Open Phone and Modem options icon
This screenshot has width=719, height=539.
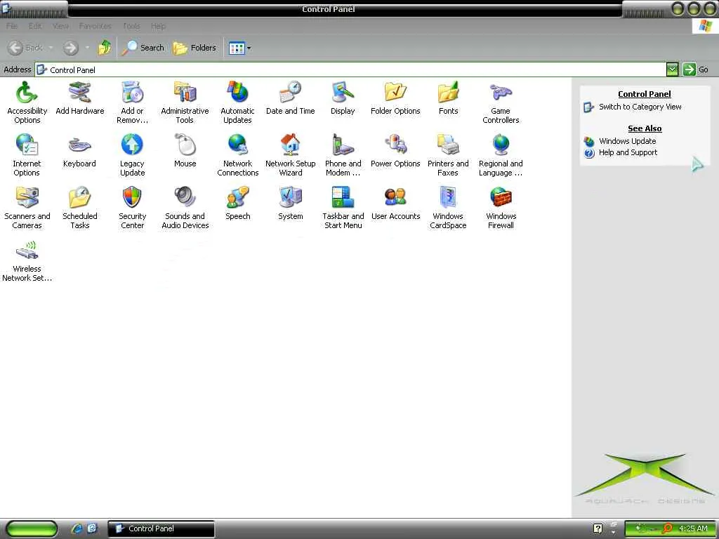(343, 155)
